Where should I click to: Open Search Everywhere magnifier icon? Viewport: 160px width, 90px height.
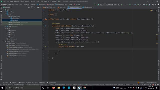pos(153,4)
